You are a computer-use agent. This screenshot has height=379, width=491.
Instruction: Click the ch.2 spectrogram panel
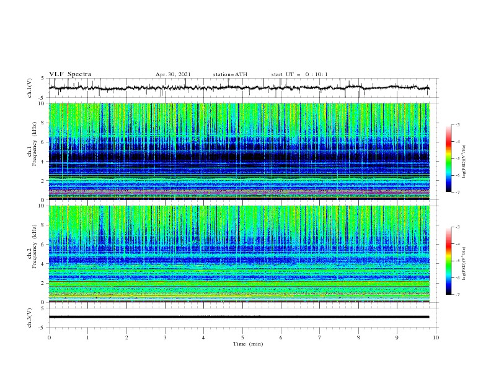(239, 254)
